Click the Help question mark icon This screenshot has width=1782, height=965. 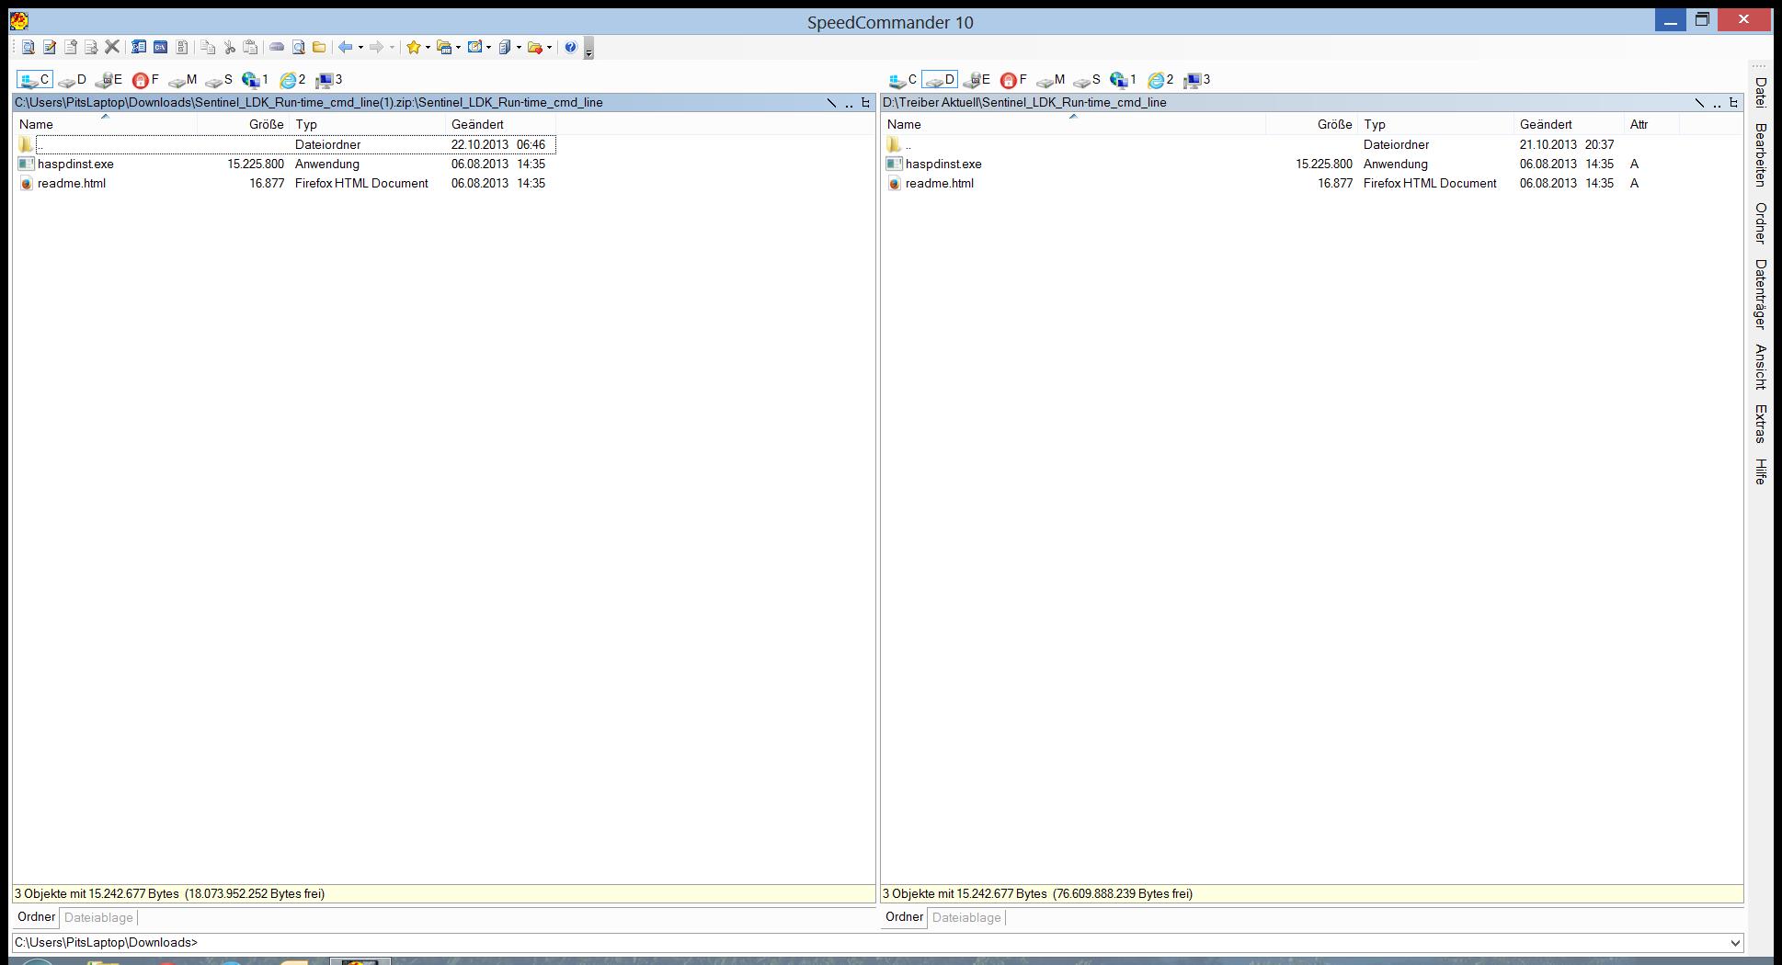571,47
